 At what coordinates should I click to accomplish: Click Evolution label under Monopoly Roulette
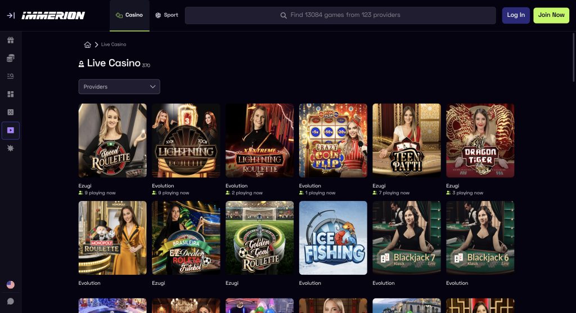[89, 283]
